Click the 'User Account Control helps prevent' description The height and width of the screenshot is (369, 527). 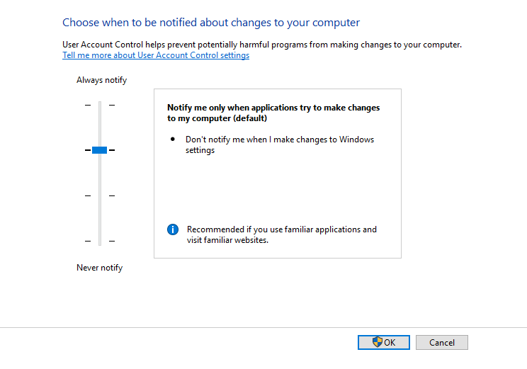(262, 45)
